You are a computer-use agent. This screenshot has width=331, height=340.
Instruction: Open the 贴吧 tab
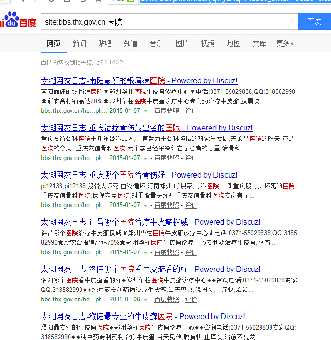105,43
